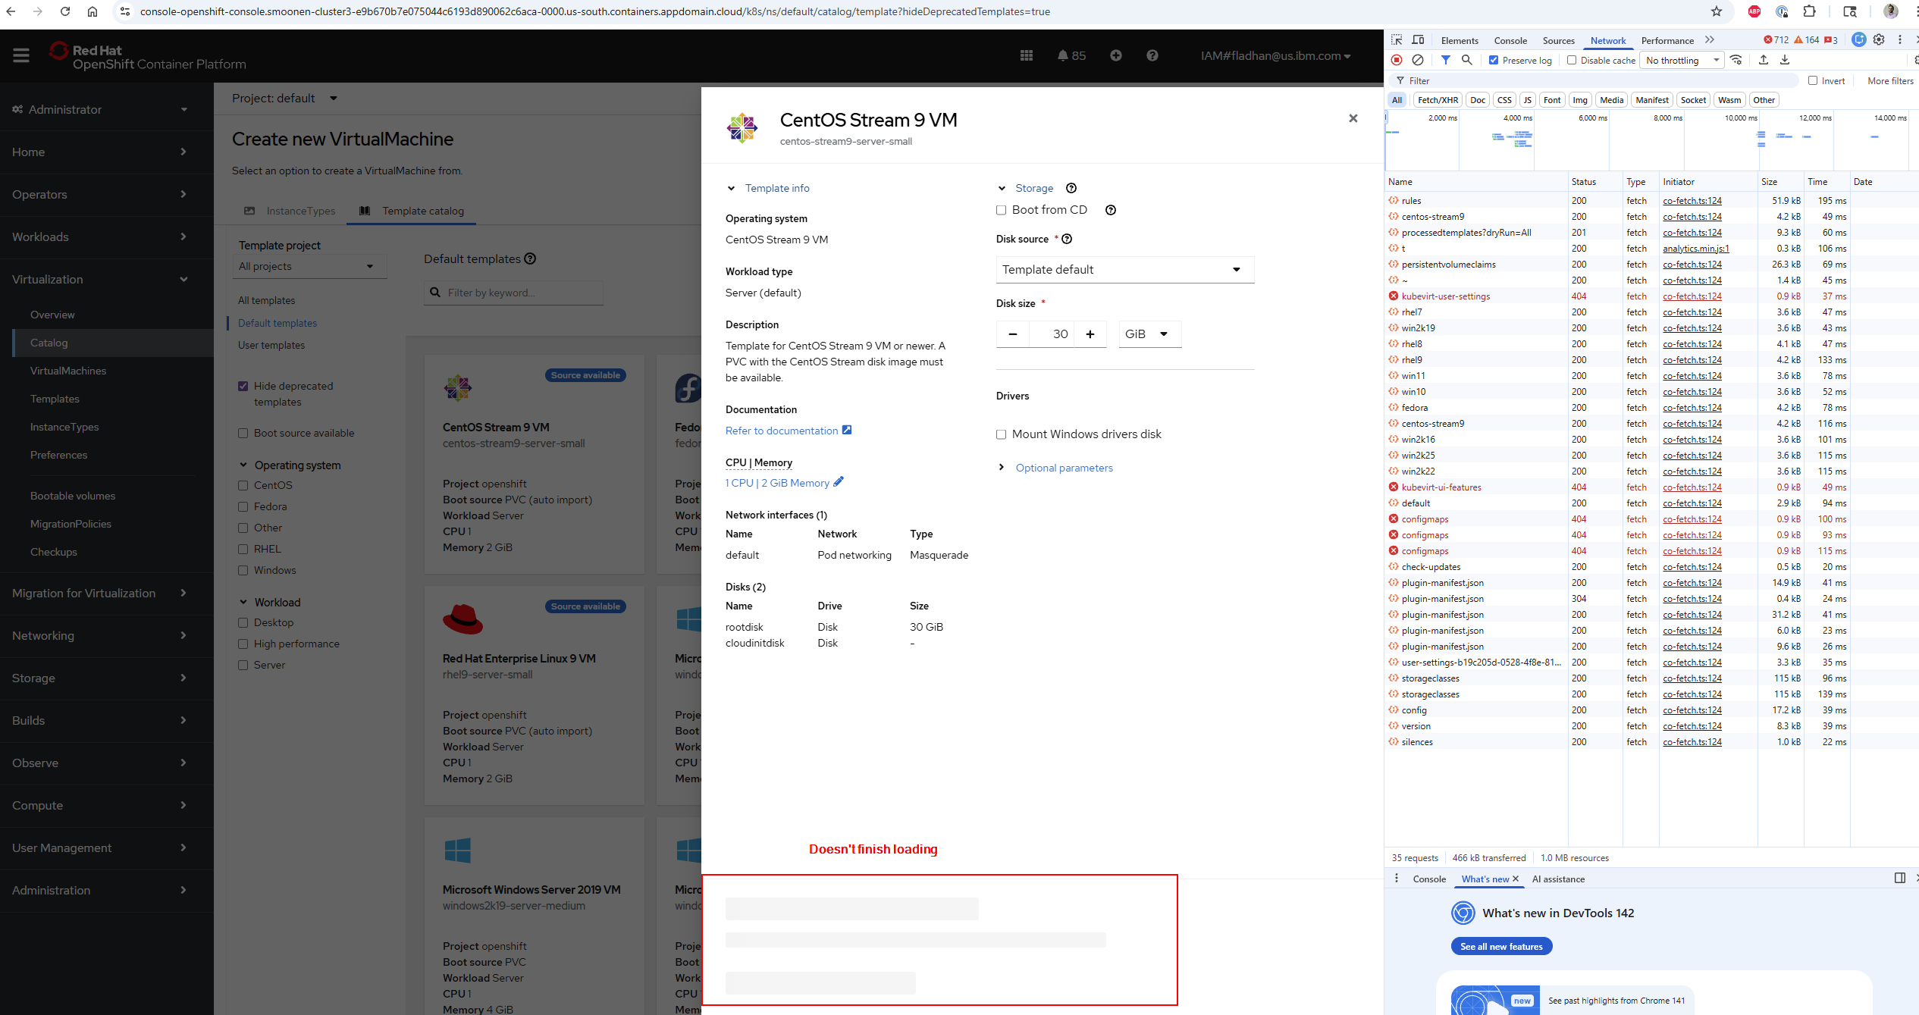Image resolution: width=1919 pixels, height=1015 pixels.
Task: Open the GiB disk size unit dropdown
Action: pyautogui.click(x=1148, y=334)
